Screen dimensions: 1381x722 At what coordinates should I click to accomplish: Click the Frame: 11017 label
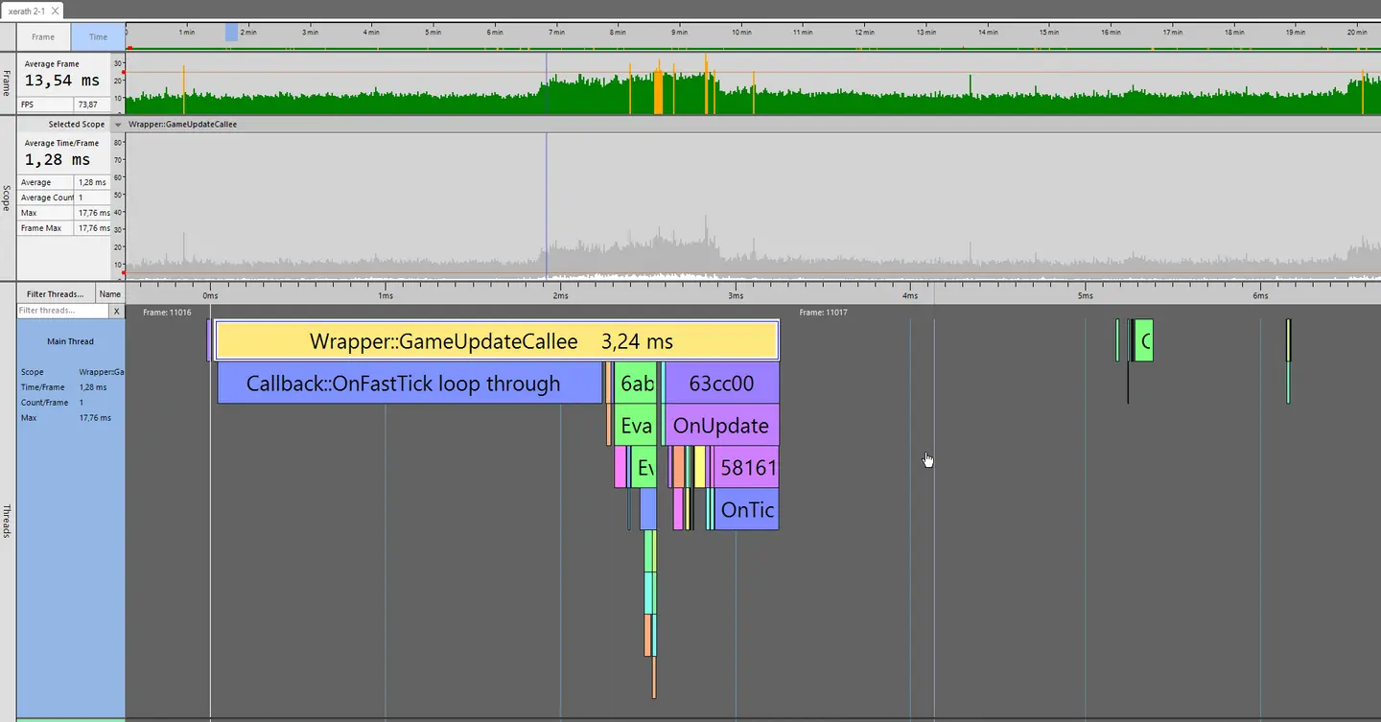tap(824, 313)
